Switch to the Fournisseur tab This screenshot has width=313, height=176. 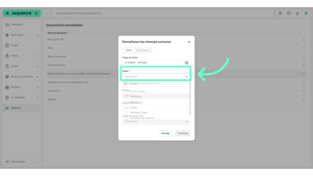pyautogui.click(x=143, y=50)
